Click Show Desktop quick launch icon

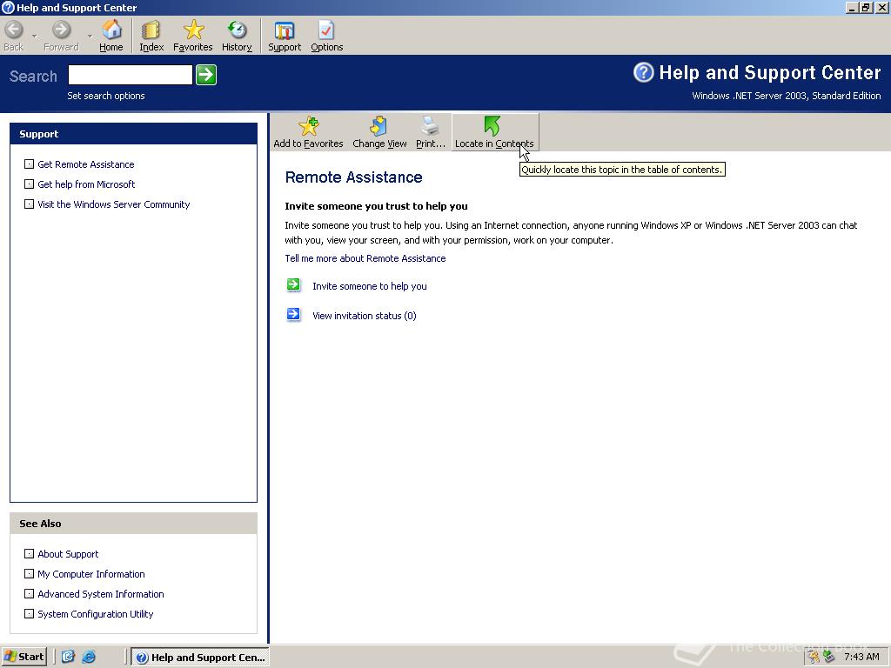click(68, 658)
